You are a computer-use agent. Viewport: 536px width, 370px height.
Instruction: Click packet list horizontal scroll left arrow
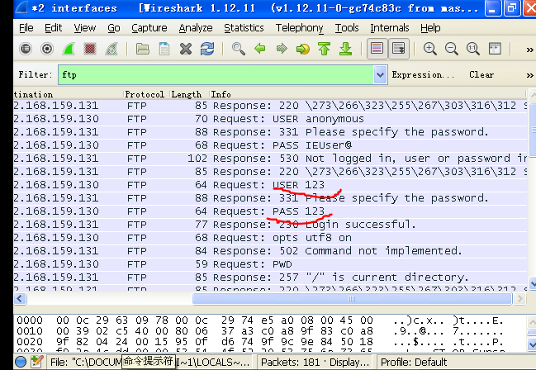click(20, 298)
